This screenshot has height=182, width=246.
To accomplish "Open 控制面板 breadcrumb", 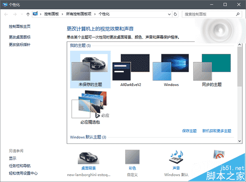I will click(52, 14).
